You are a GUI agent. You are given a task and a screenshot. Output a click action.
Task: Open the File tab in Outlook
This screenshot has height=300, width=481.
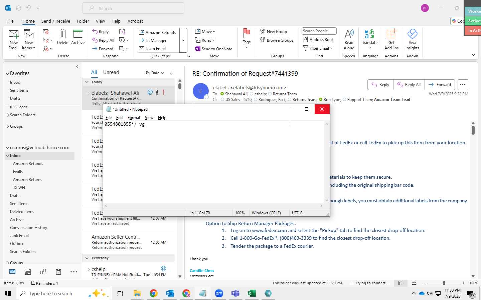10,21
